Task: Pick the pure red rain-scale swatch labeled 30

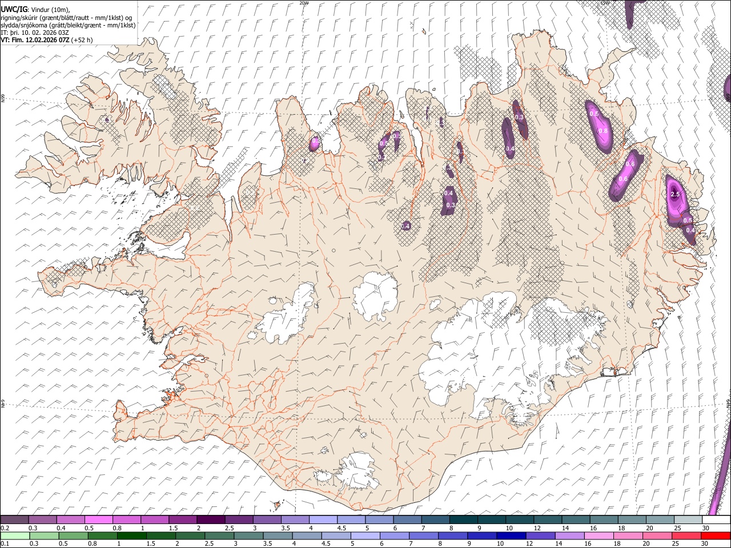Action: pos(716,535)
